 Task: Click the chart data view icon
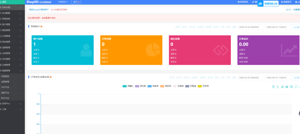click(x=273, y=87)
